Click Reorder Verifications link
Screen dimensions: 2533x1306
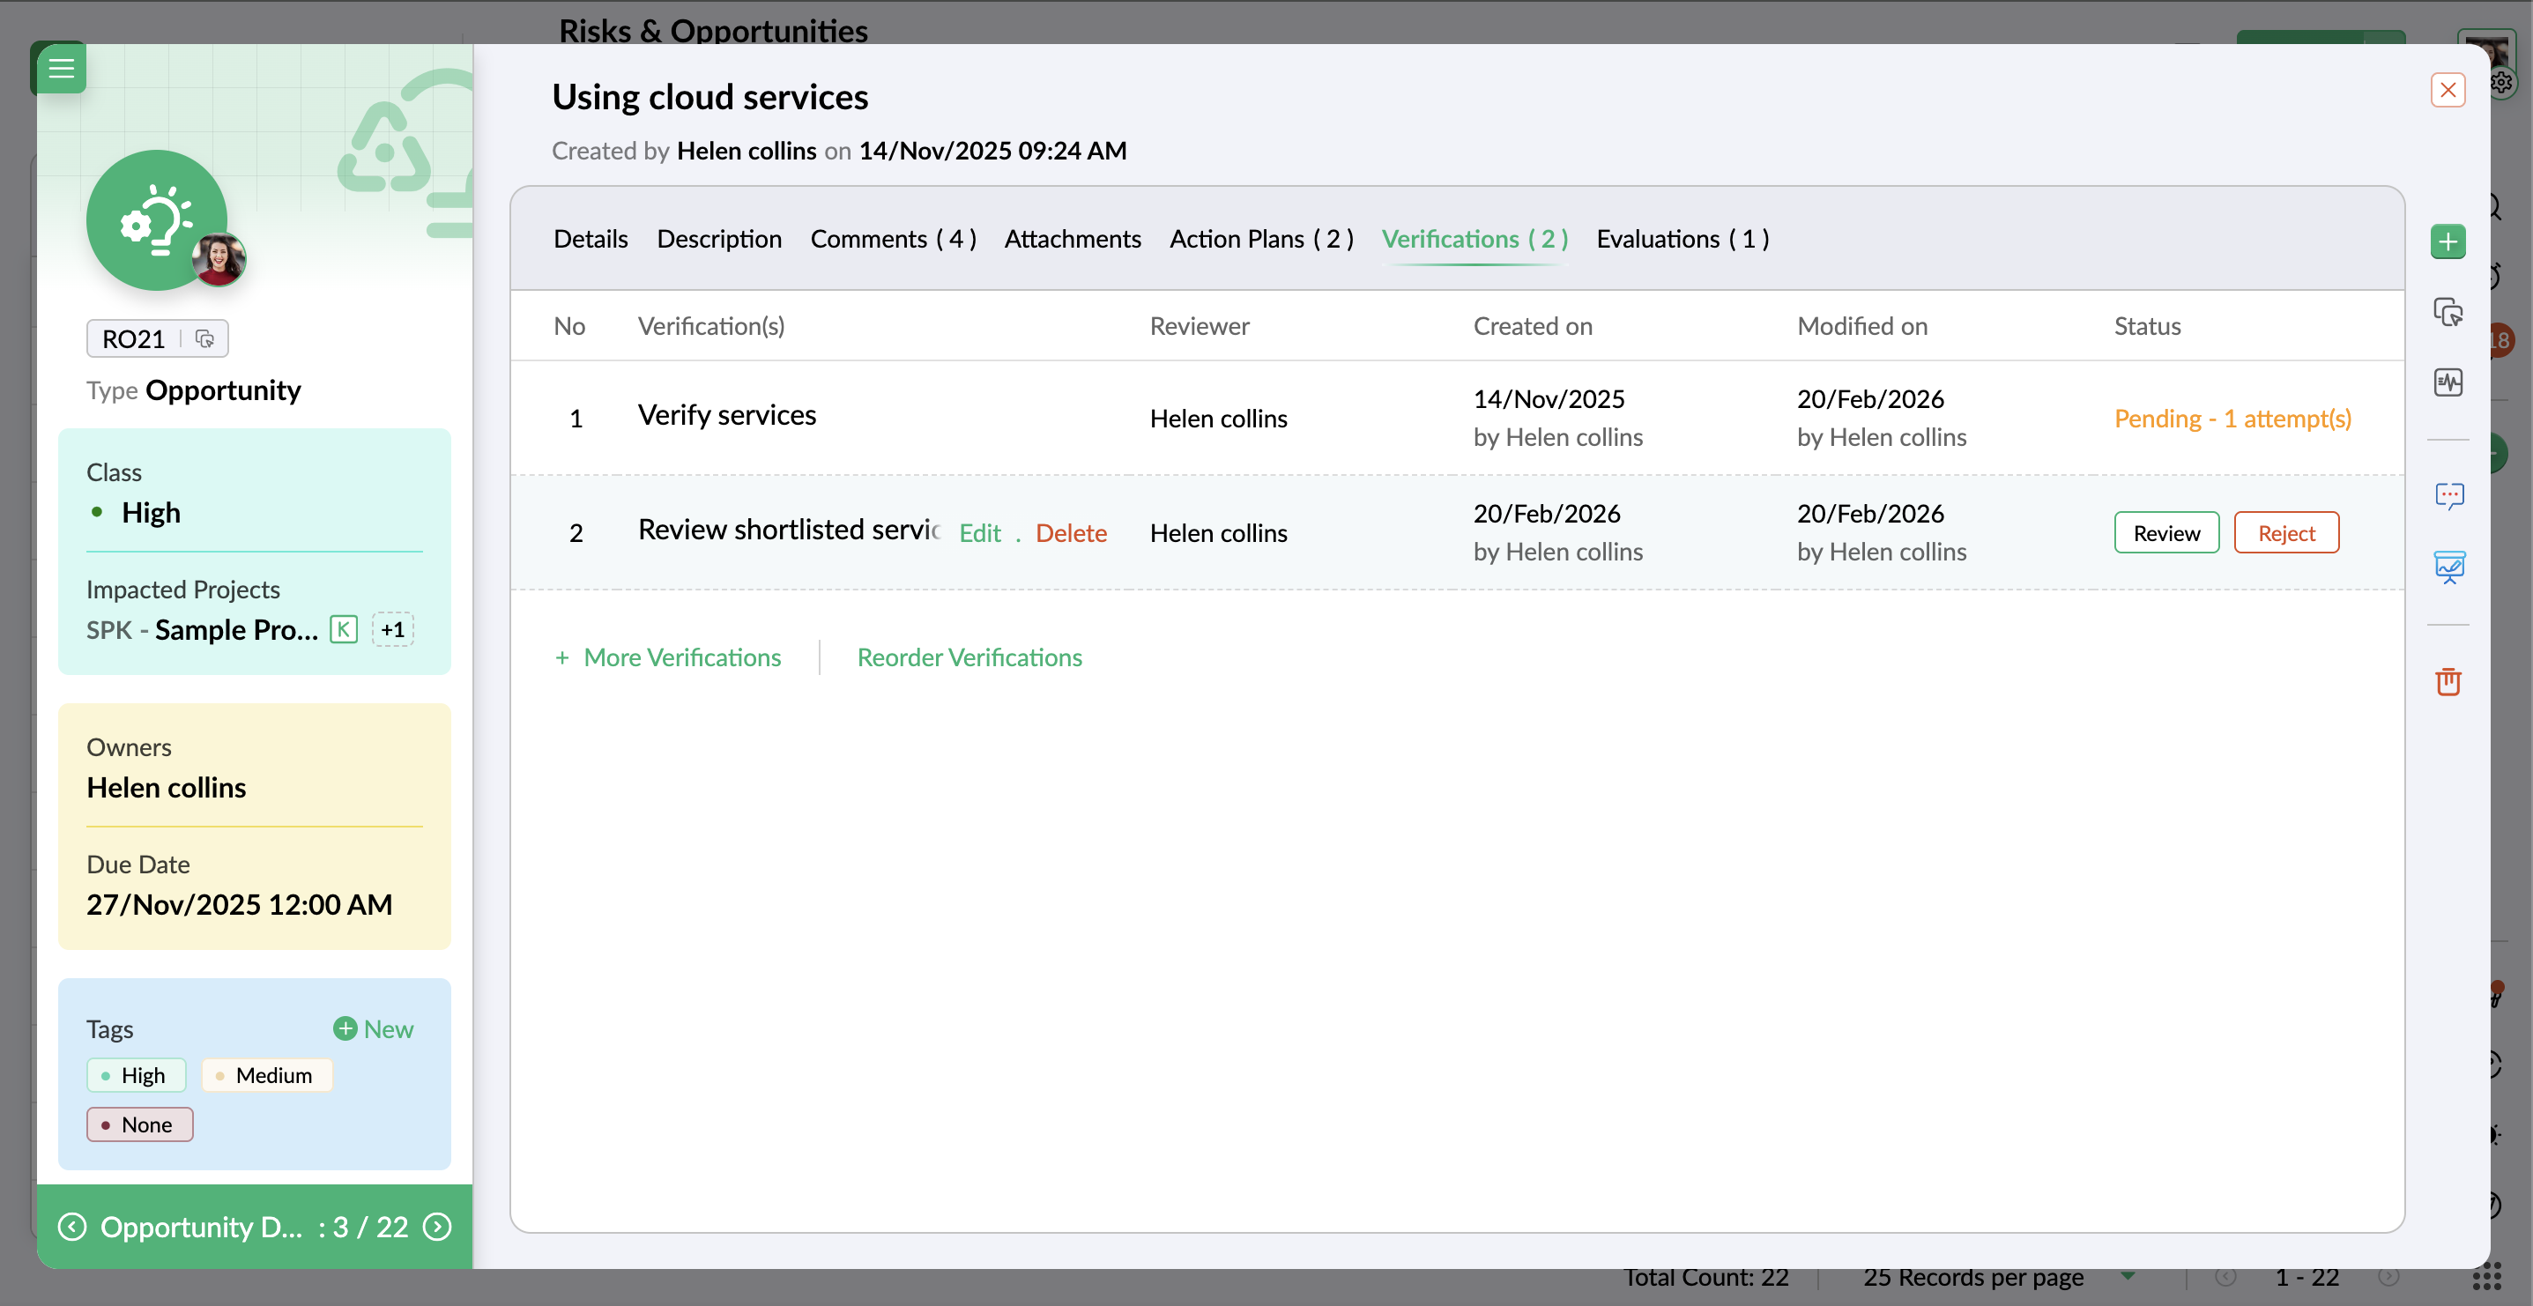coord(969,657)
